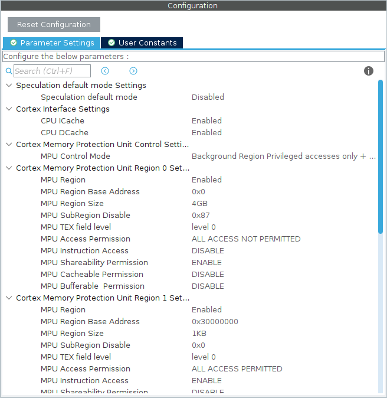Collapse Cortex Interface Settings group
This screenshot has height=398, width=387.
[9, 109]
